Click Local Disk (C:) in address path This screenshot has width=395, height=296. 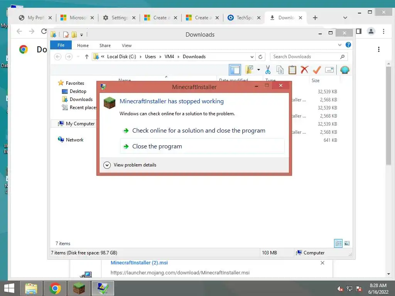[x=122, y=57]
